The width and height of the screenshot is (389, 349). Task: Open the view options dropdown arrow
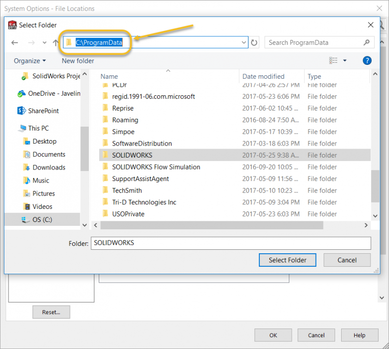(x=345, y=60)
